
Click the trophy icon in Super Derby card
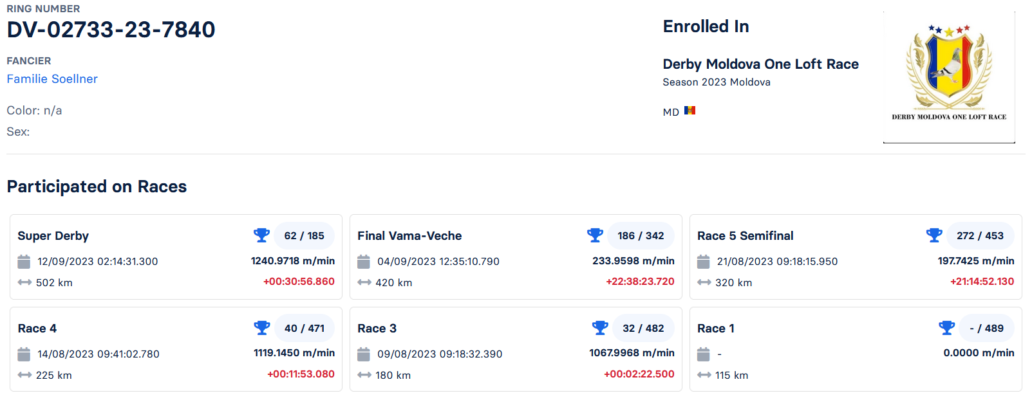pos(261,235)
